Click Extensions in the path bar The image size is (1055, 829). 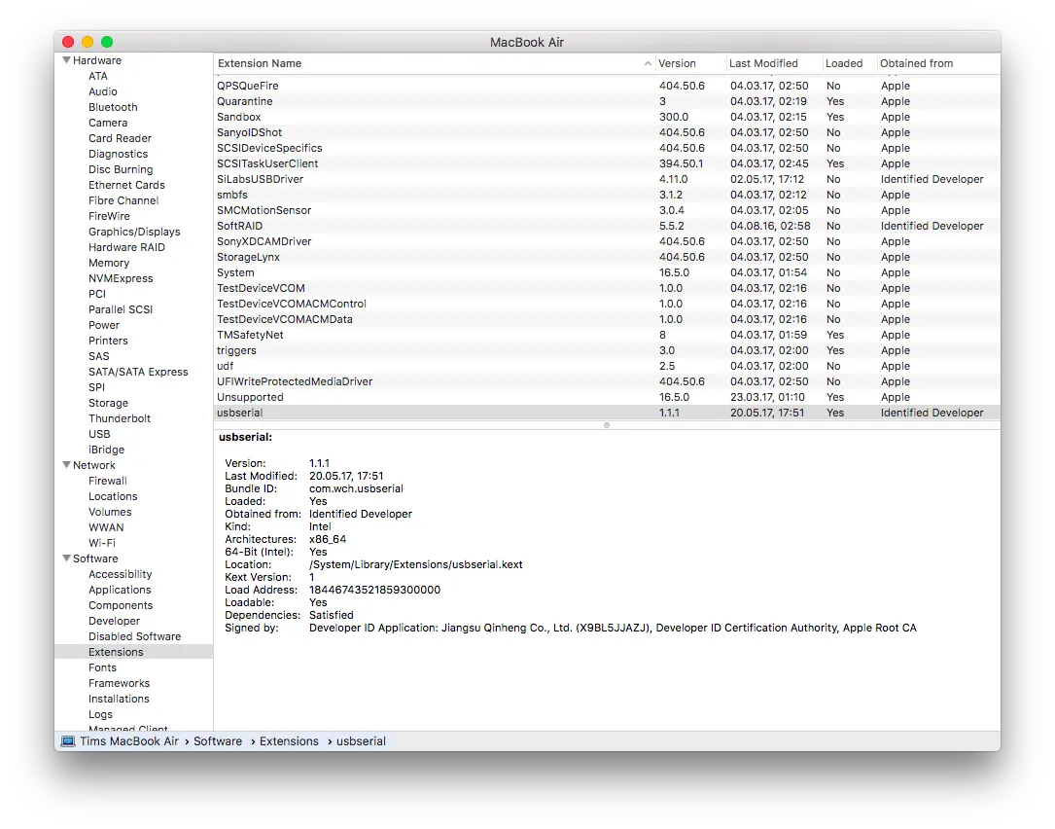(x=290, y=740)
